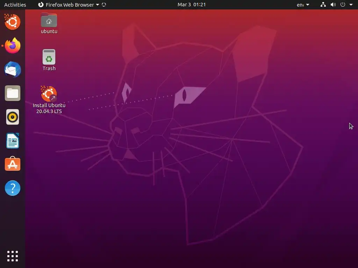Select the Install Ubuntu 20.04.3 LTS desktop shortcut
Image resolution: width=358 pixels, height=268 pixels.
point(49,94)
